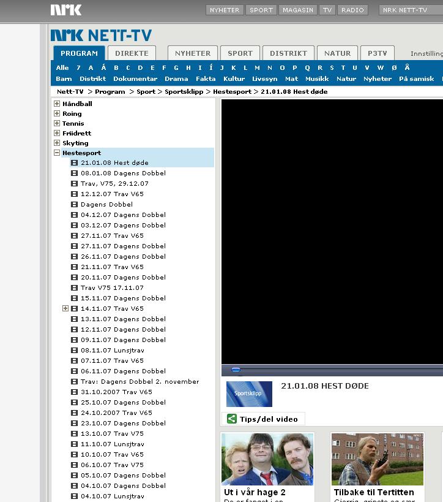The width and height of the screenshot is (443, 502).
Task: Click film icon beside 21.01.08 Hest døde
Action: [x=74, y=162]
